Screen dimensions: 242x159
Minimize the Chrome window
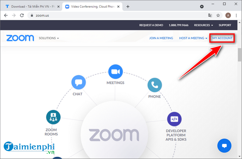[x=213, y=4]
